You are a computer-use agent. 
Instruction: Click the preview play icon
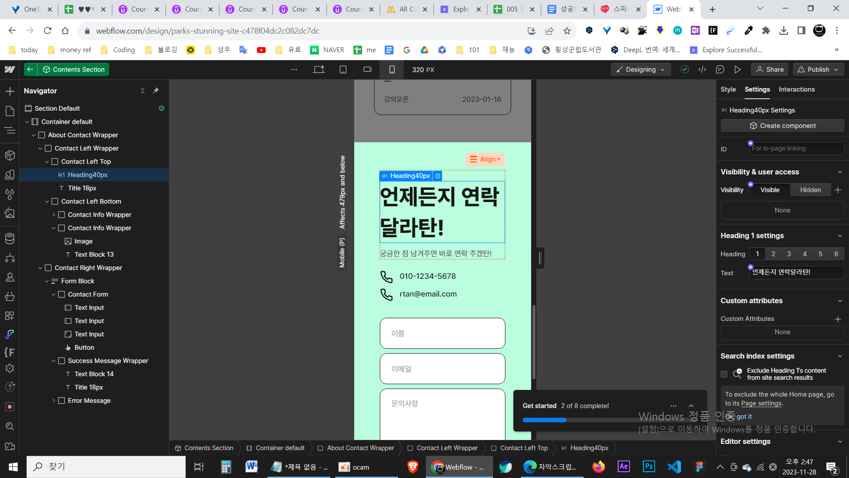click(738, 69)
